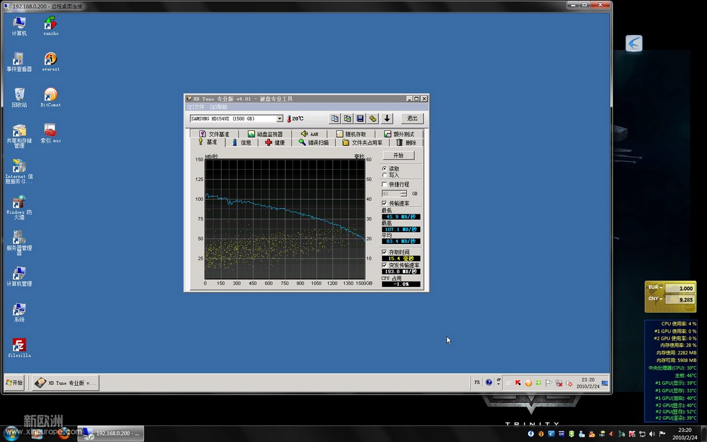Switch to the 额外测试 tab
Image resolution: width=707 pixels, height=442 pixels.
pyautogui.click(x=399, y=134)
